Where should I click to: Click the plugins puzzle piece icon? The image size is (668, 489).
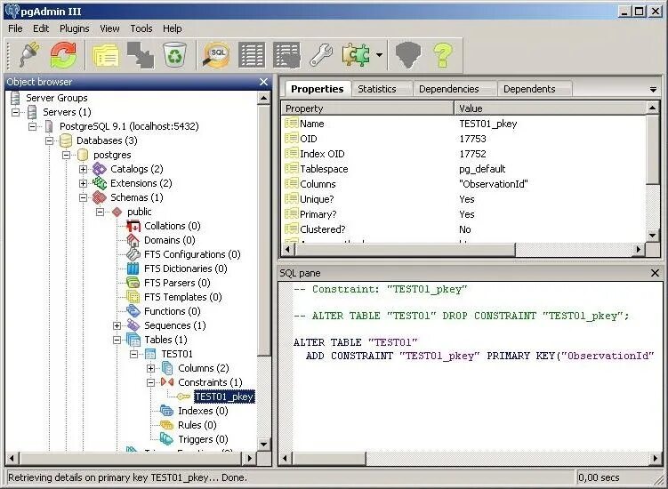point(356,55)
